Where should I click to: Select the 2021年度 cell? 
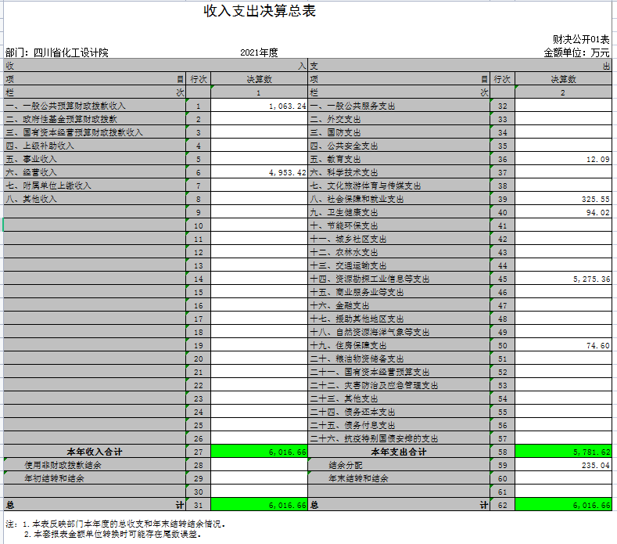click(x=259, y=52)
